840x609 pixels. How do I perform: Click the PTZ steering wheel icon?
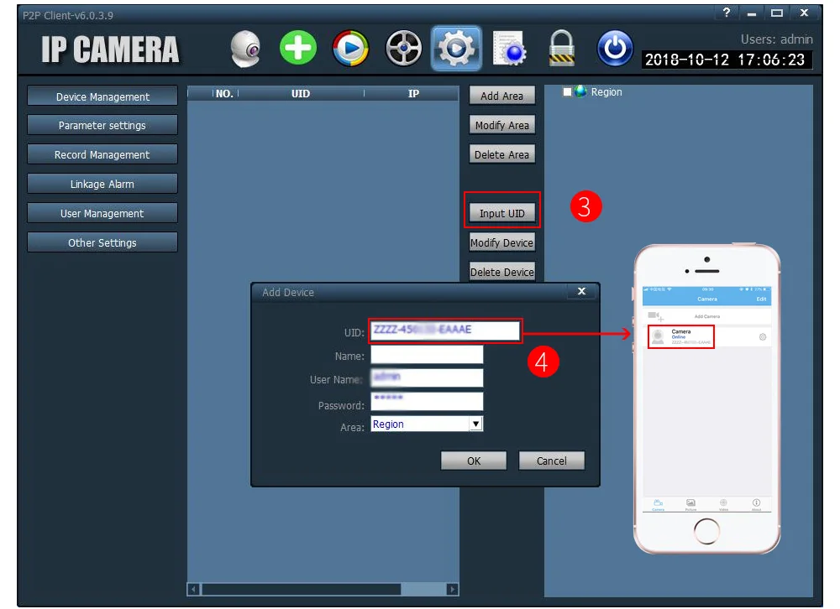(403, 48)
